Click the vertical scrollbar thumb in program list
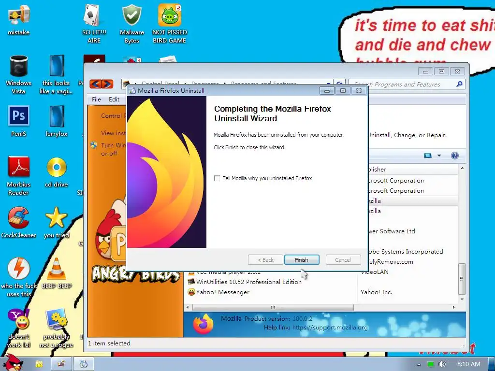 (462, 279)
